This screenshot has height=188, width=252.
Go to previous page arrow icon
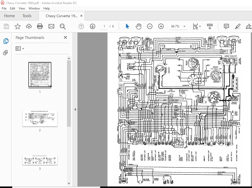[81, 26]
